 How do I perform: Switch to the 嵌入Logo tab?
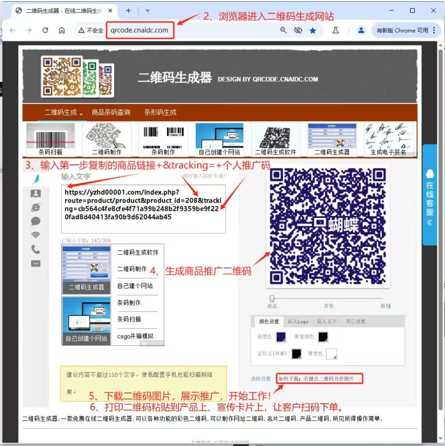pos(298,321)
